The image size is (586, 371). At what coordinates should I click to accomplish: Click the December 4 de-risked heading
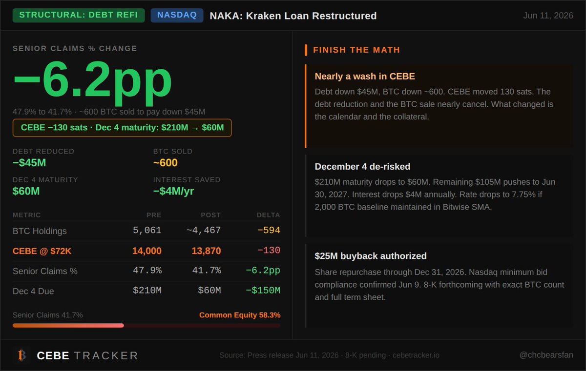362,166
